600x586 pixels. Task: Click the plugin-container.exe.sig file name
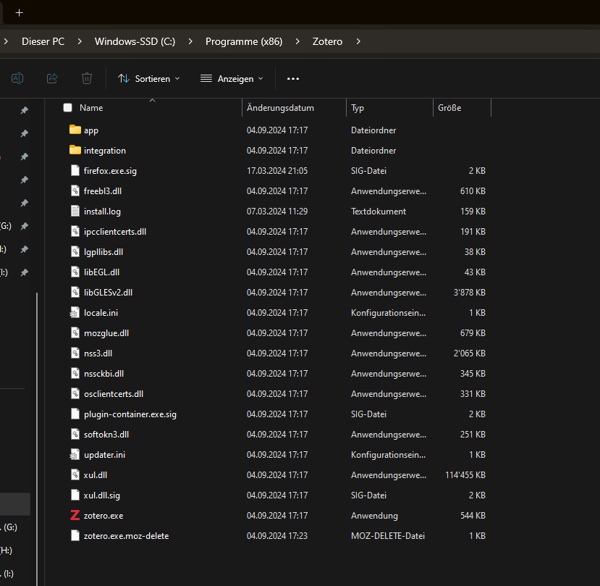point(130,414)
